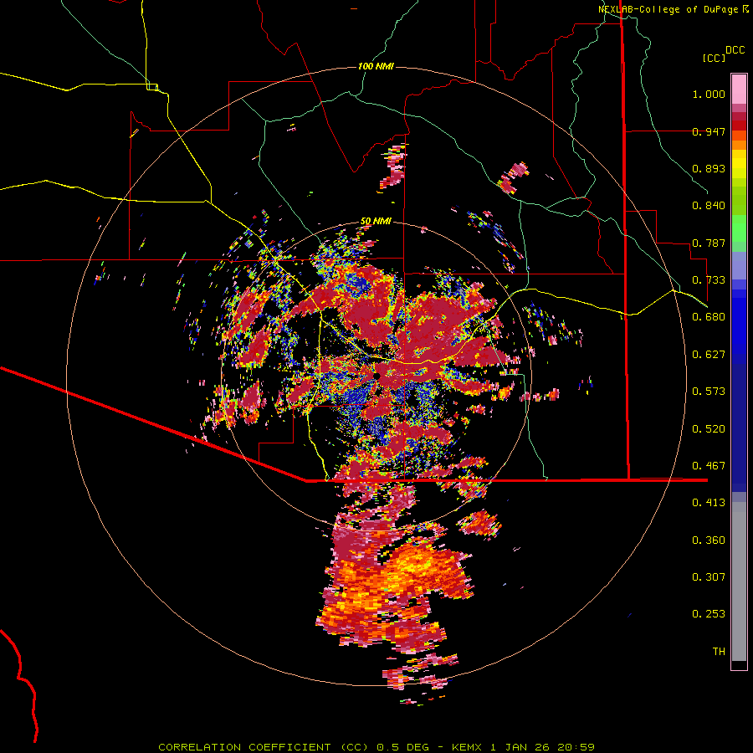Image resolution: width=753 pixels, height=753 pixels.
Task: Click the 0.947 legend value
Action: click(x=709, y=131)
